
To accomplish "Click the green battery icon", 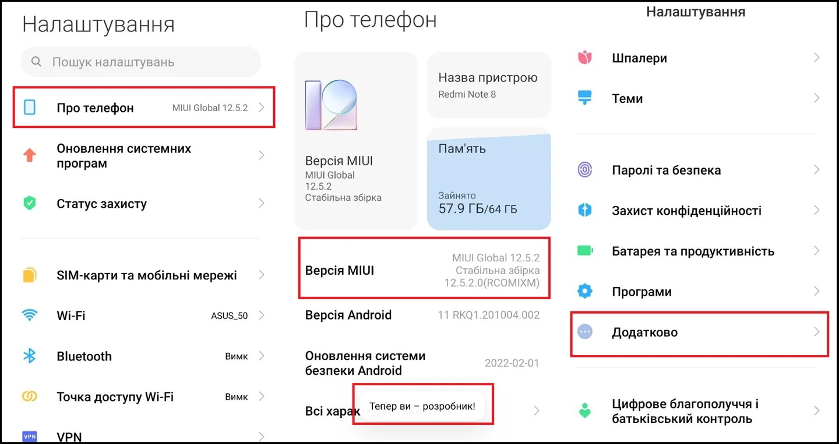I will pos(584,251).
